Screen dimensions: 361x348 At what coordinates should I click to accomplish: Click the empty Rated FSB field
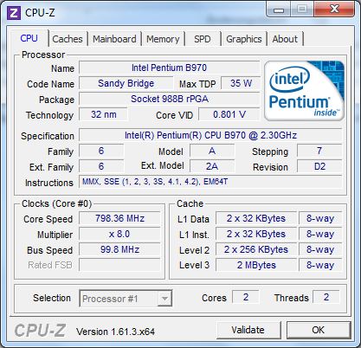[x=119, y=265]
